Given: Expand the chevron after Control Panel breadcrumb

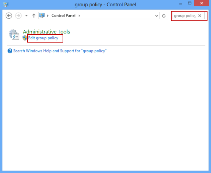Looking at the screenshot, I should (79, 16).
